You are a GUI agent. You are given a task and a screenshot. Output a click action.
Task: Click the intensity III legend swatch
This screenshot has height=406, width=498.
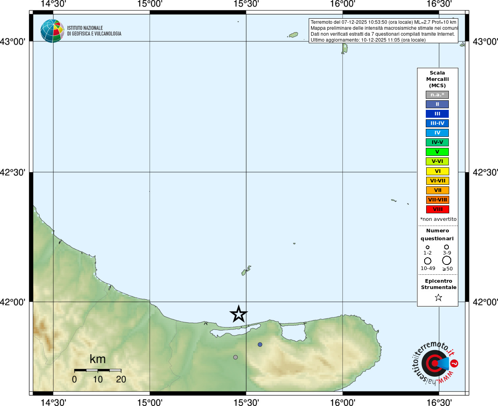tap(437, 114)
